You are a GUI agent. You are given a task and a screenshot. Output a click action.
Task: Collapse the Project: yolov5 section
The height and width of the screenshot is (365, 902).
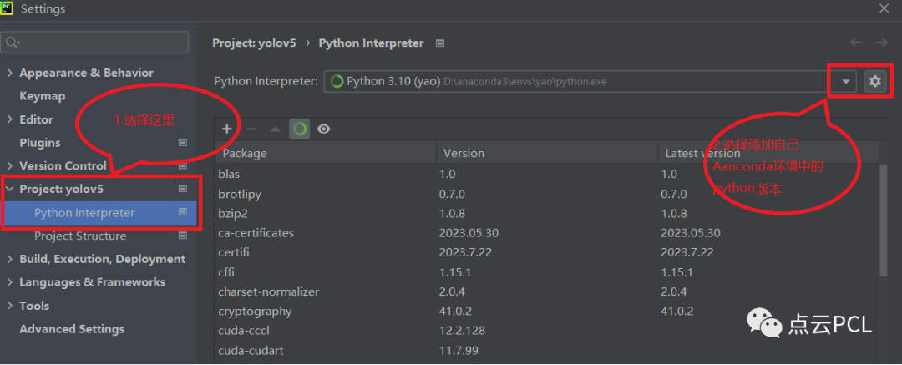10,189
